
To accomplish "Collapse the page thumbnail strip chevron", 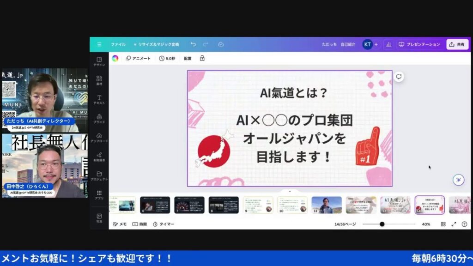I will 290,191.
